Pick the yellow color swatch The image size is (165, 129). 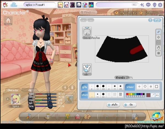click(x=131, y=94)
